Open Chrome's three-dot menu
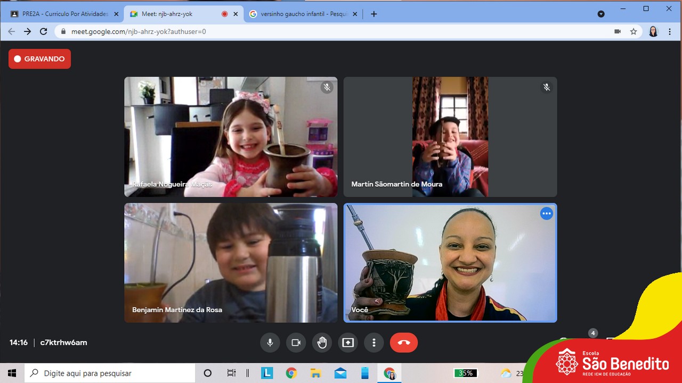682x383 pixels. click(x=670, y=31)
